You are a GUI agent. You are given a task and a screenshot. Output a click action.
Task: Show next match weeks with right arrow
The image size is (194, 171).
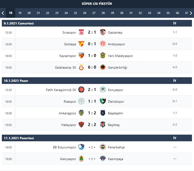(191, 13)
